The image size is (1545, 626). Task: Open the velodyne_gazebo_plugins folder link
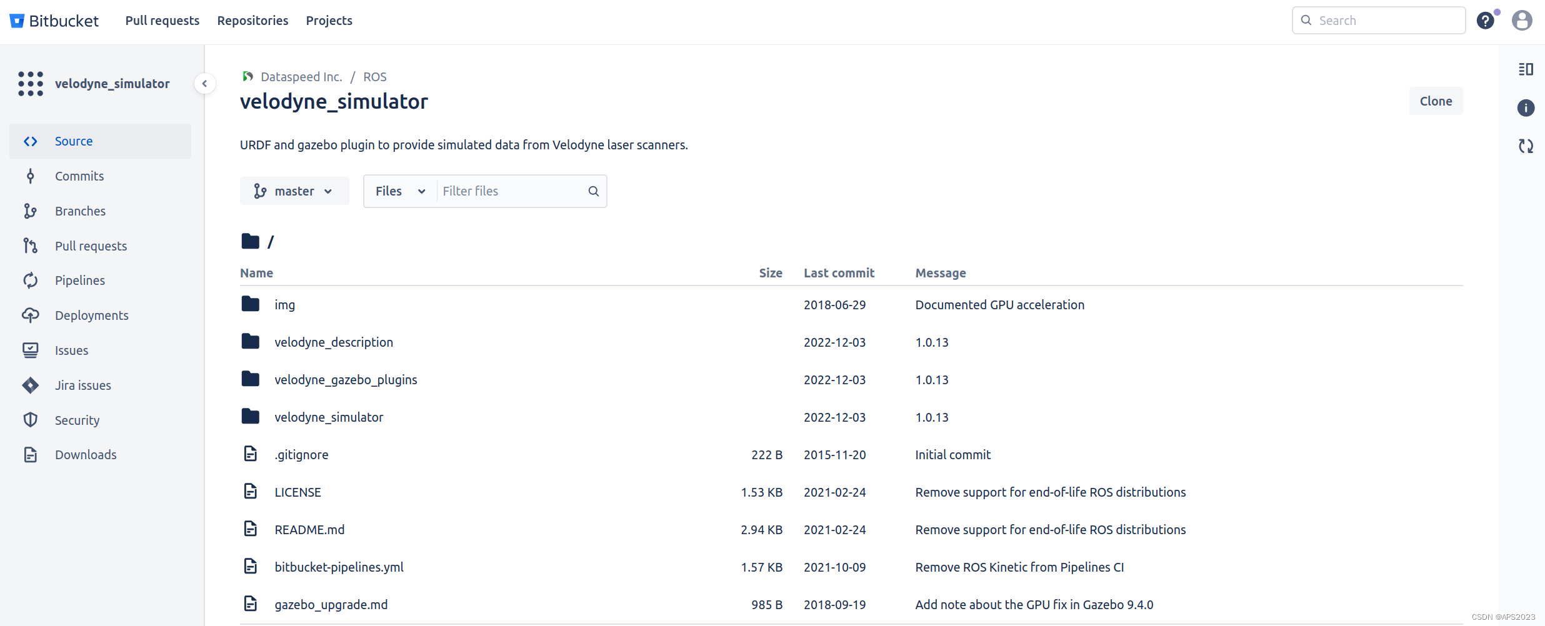[x=346, y=380]
